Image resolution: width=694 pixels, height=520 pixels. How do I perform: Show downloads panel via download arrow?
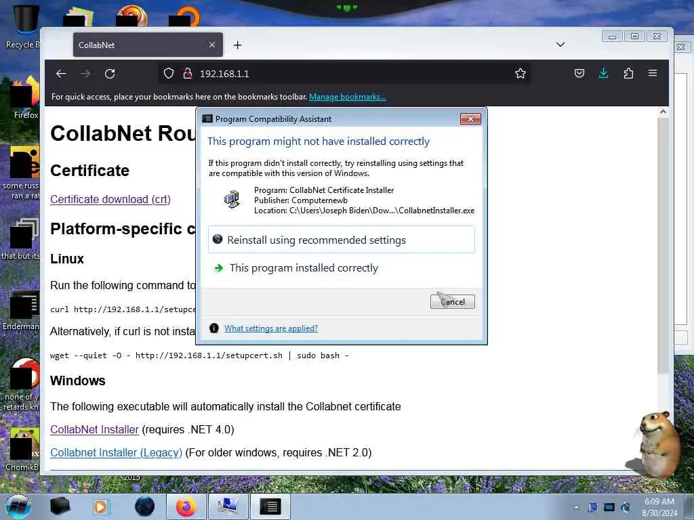tap(604, 73)
